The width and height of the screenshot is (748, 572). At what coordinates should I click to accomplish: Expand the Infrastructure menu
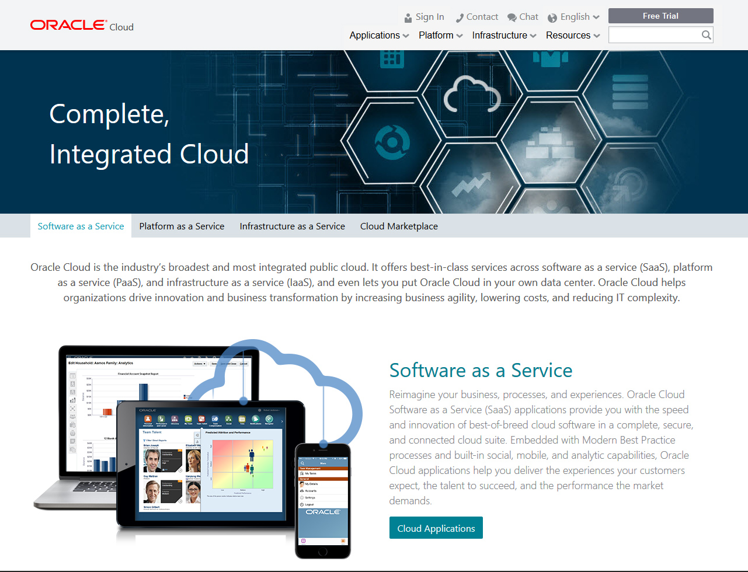pyautogui.click(x=505, y=35)
